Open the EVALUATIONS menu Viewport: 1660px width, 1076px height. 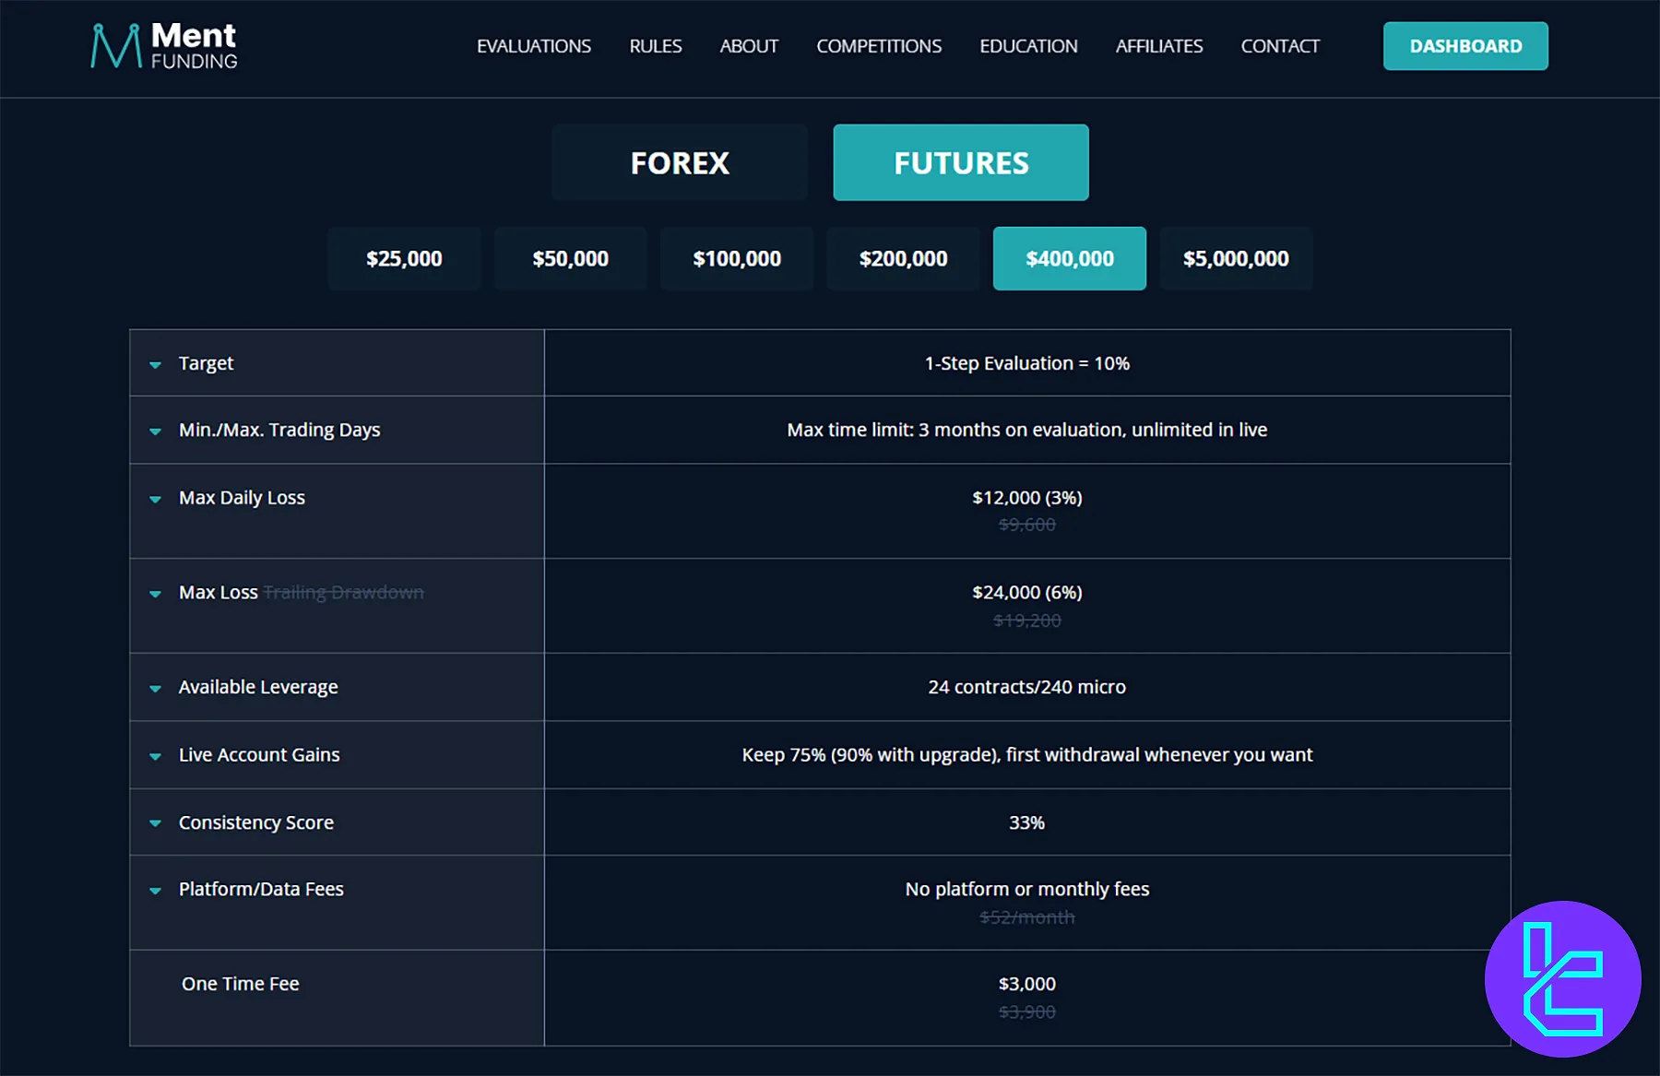pos(533,46)
